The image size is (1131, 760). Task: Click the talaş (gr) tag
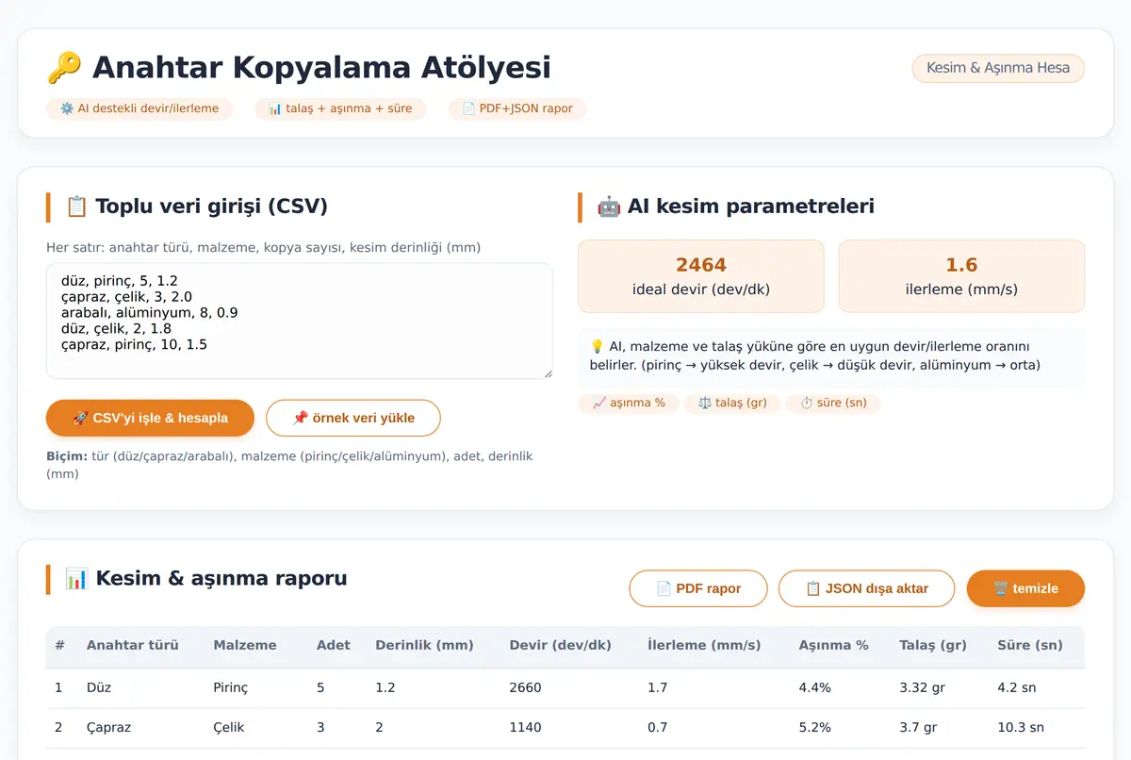732,403
